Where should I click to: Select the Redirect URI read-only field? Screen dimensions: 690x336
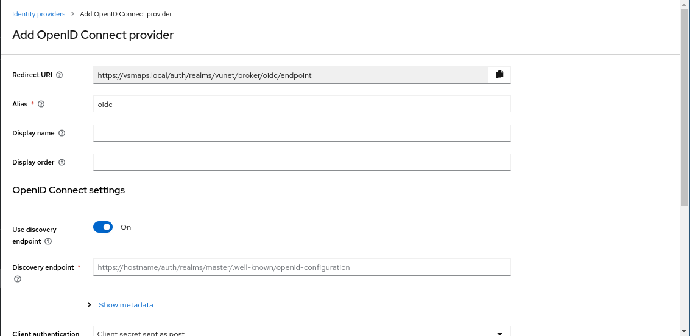coord(290,75)
